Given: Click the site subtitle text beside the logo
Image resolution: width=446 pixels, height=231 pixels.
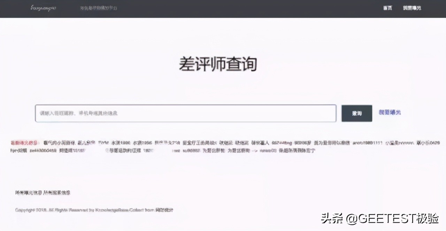Looking at the screenshot, I should coord(98,8).
